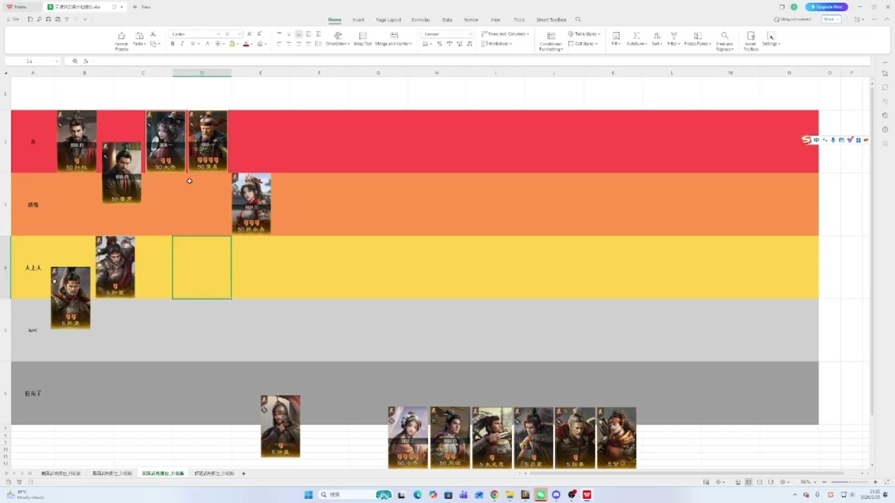Add a new sheet with plus button
The image size is (895, 503).
coord(243,474)
